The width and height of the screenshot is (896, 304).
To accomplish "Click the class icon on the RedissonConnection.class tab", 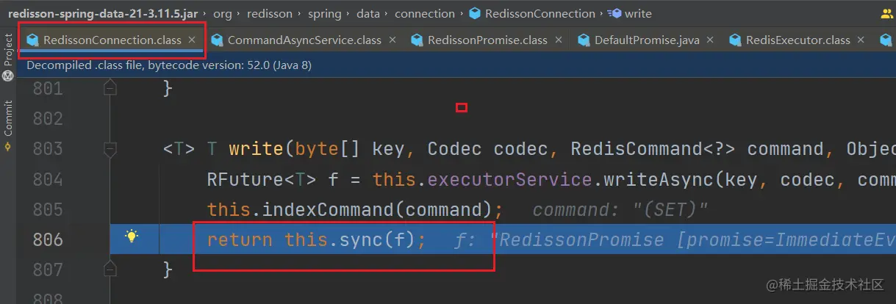I will click(32, 40).
